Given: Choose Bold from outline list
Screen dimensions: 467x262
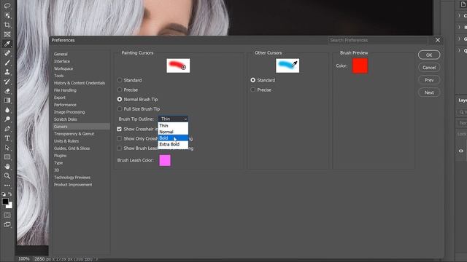Looking at the screenshot, I should (173, 138).
